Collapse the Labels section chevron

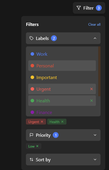coord(95,38)
